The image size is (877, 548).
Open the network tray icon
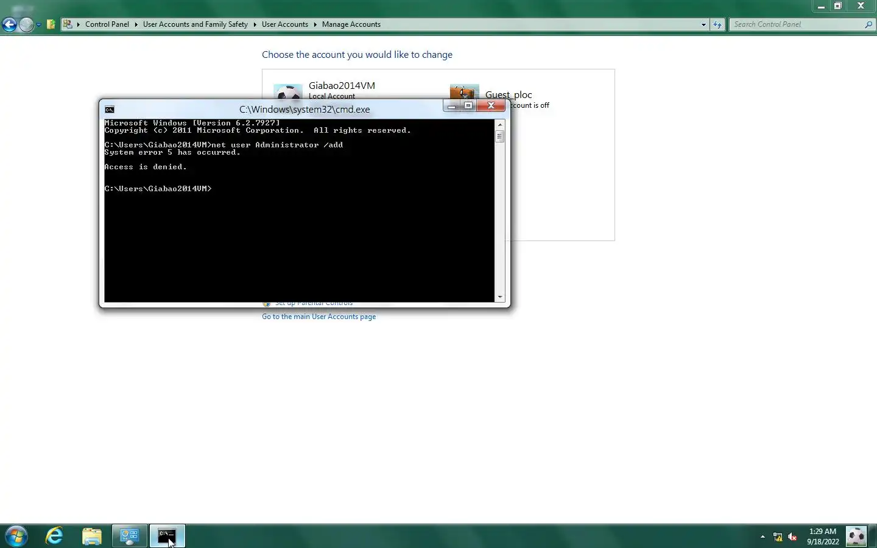tap(778, 537)
